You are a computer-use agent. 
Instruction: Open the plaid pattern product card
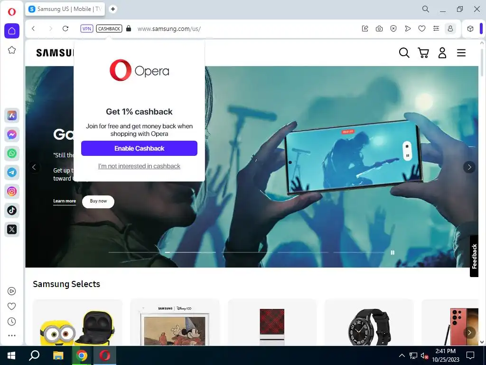(272, 323)
